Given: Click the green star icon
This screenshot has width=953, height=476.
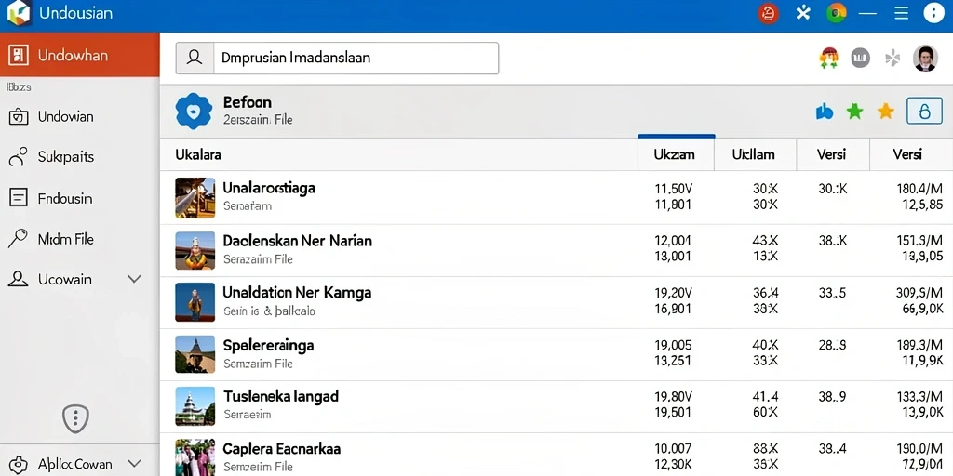Looking at the screenshot, I should 854,112.
